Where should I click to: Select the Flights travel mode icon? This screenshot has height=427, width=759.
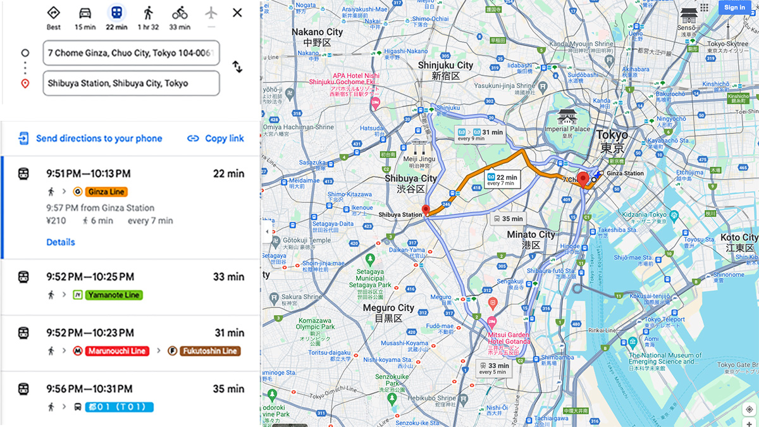point(211,13)
